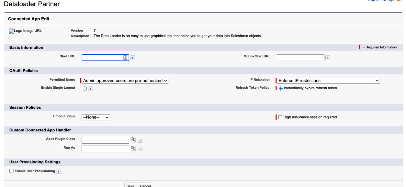
Task: Click the Apex Plugin Class info icon
Action: (x=140, y=140)
